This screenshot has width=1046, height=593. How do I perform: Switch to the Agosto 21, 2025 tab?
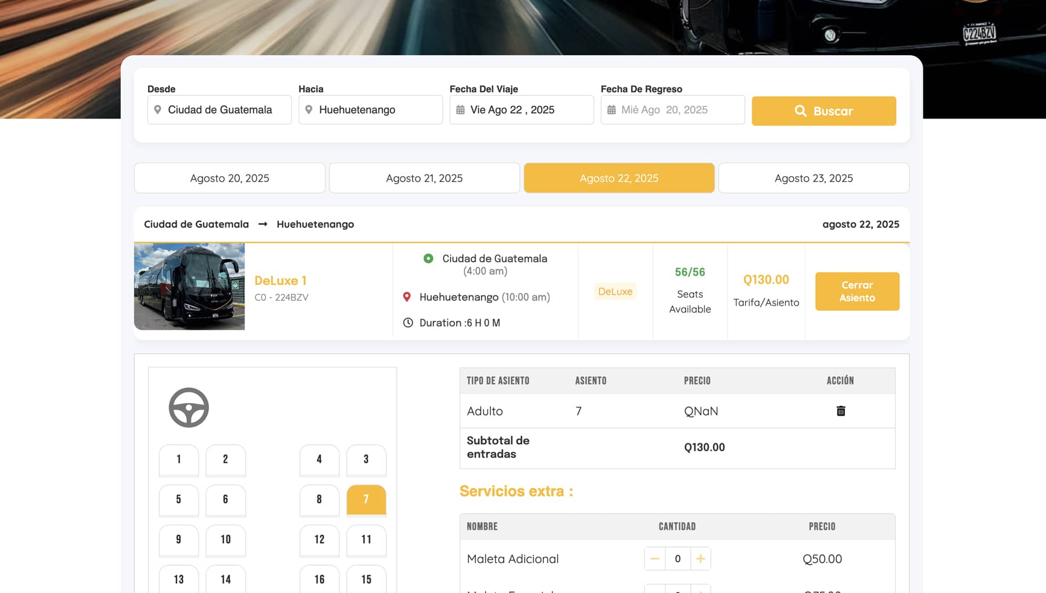424,178
